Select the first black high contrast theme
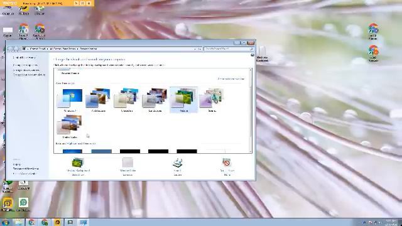Screen dimensions: 402x226 [x=130, y=151]
